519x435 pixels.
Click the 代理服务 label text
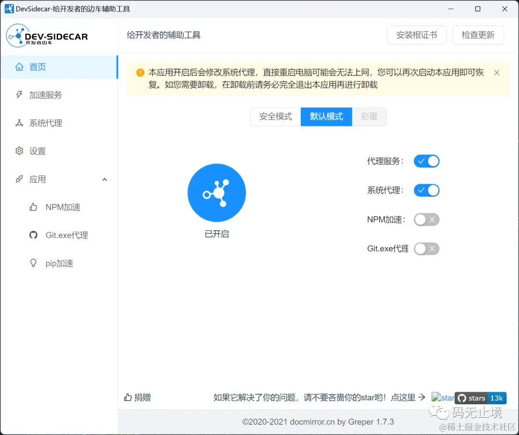[x=385, y=161]
